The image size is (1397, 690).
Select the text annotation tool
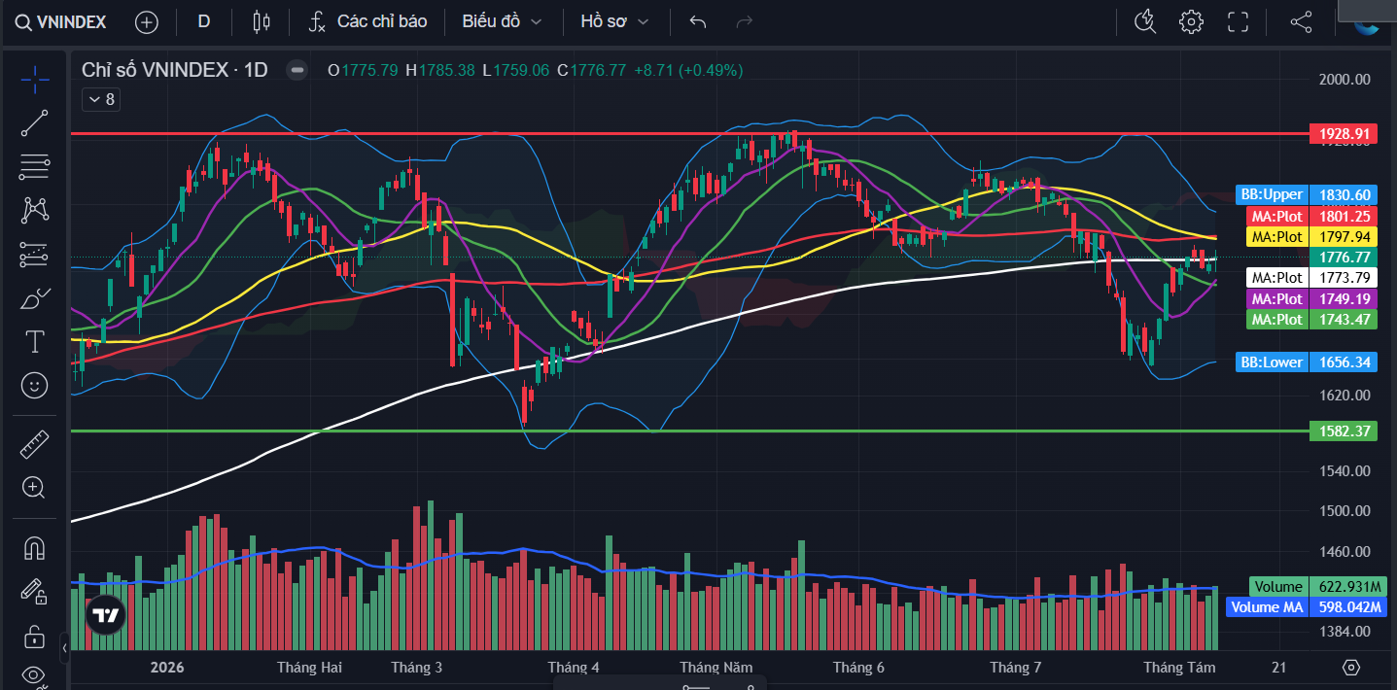[x=35, y=342]
